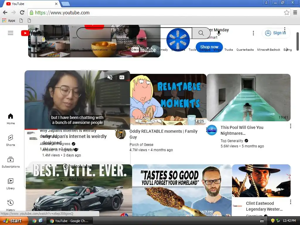300x225 pixels.
Task: Unmute the Japan internet video preview
Action: [x=110, y=77]
